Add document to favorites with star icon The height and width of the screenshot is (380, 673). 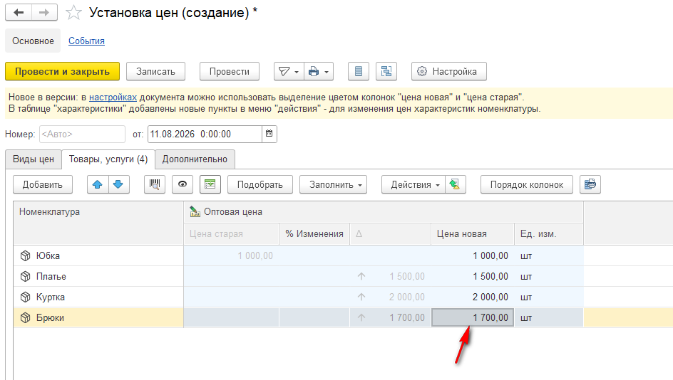point(73,12)
